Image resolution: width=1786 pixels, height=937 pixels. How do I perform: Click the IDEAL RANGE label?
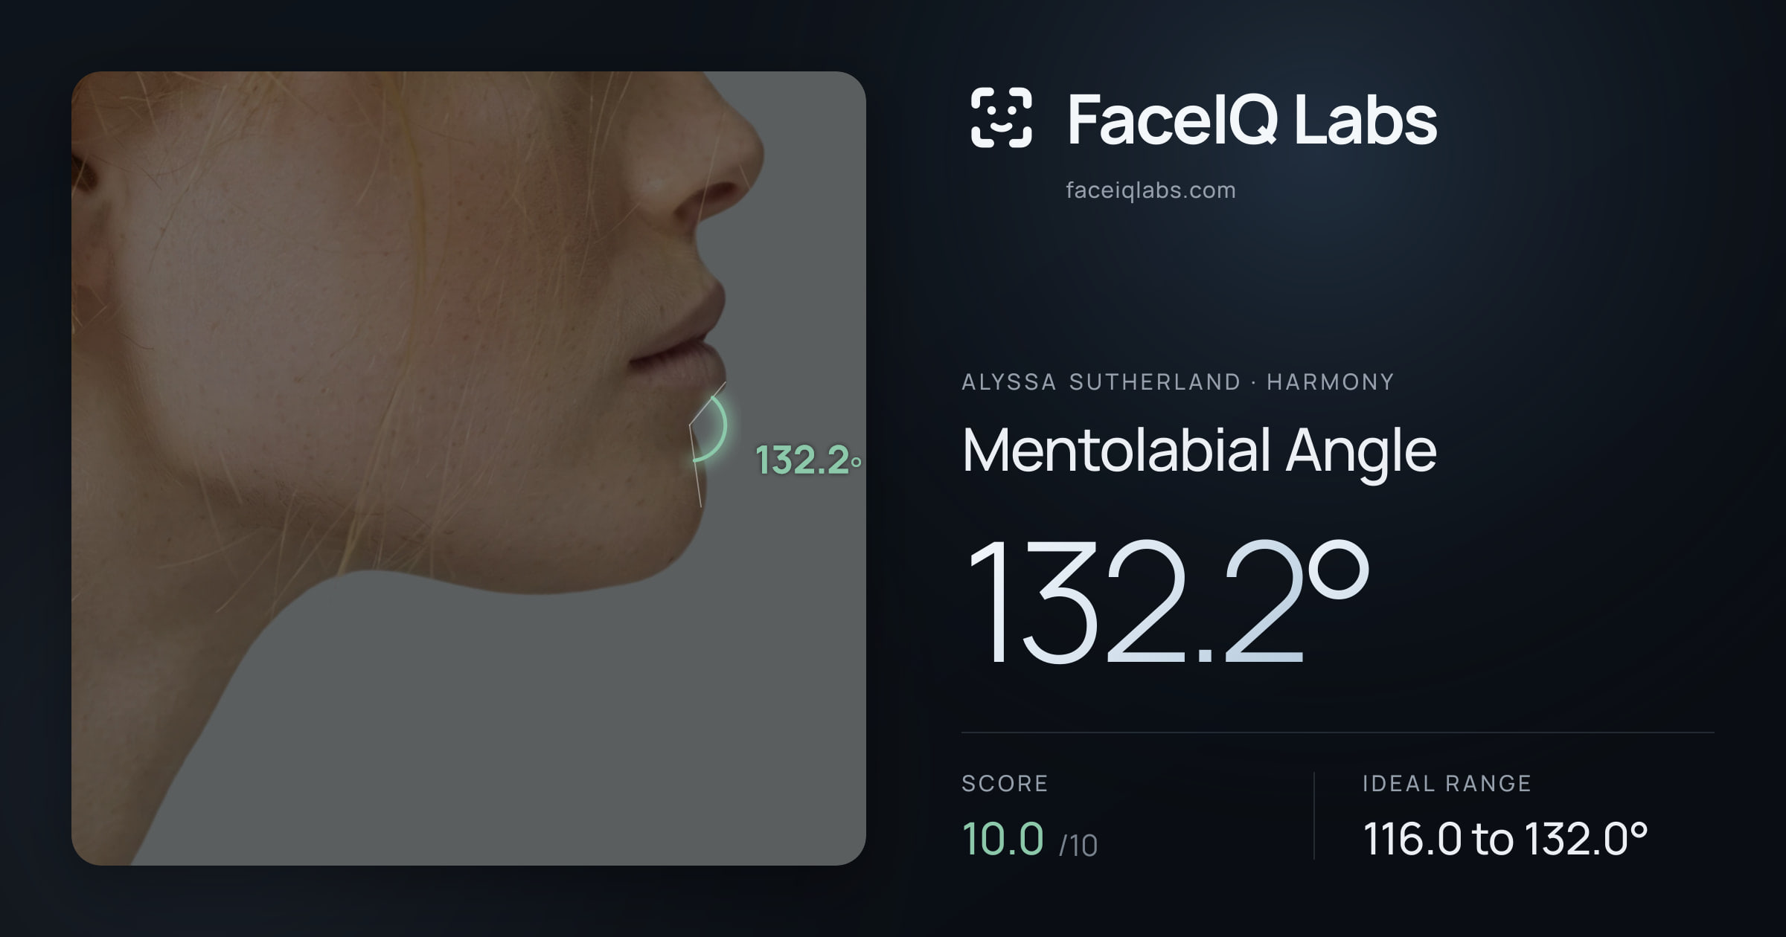point(1447,783)
